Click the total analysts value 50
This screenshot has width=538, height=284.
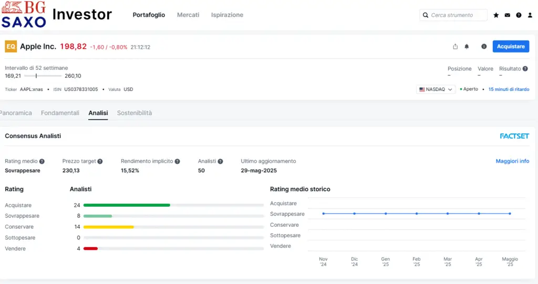pos(201,171)
